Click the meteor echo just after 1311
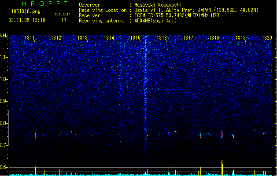Viewport: 277px width, 176px height. tap(36, 136)
